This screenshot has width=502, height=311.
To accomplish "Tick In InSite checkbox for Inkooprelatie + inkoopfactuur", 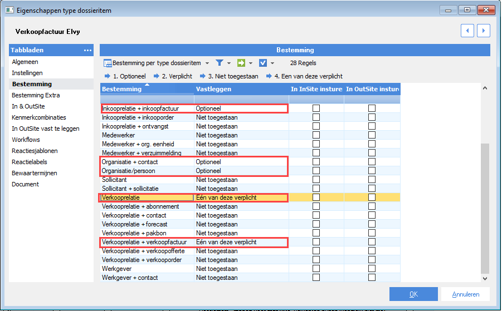I will click(x=316, y=108).
